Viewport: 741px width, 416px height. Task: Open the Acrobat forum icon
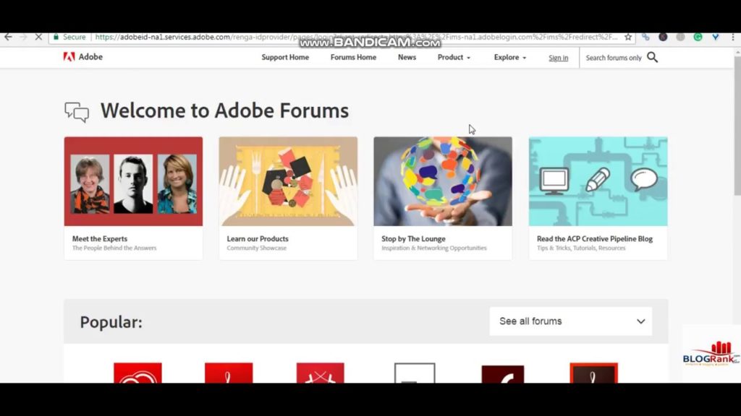tap(229, 373)
